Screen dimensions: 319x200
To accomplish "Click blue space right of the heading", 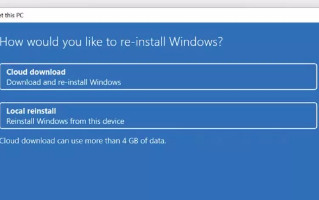I will [x=271, y=42].
